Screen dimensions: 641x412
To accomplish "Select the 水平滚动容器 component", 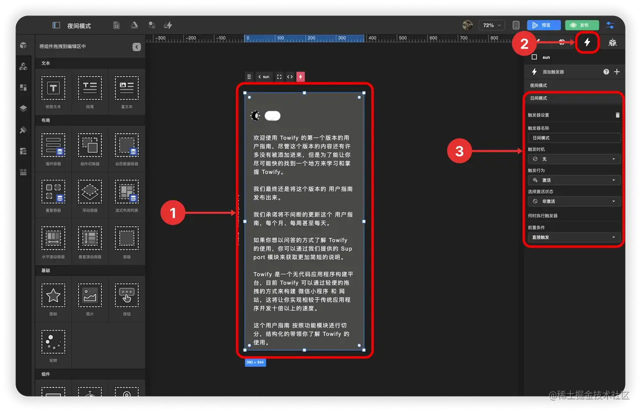I will coord(53,242).
